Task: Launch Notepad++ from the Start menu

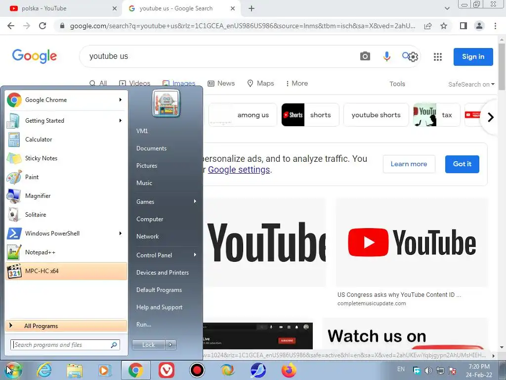Action: click(x=66, y=252)
